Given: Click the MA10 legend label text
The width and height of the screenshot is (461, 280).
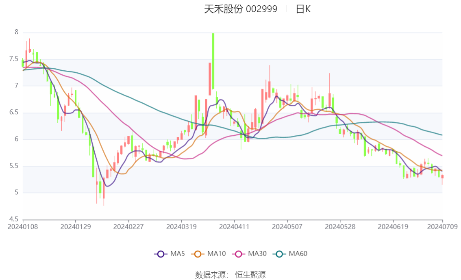Looking at the screenshot, I should [216, 254].
